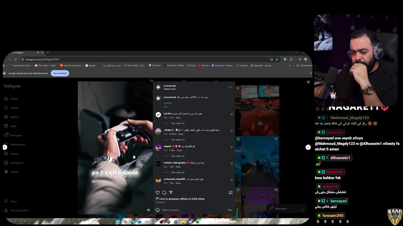Open Messages from the Instagram sidebar
This screenshot has height=226, width=403.
click(13, 135)
